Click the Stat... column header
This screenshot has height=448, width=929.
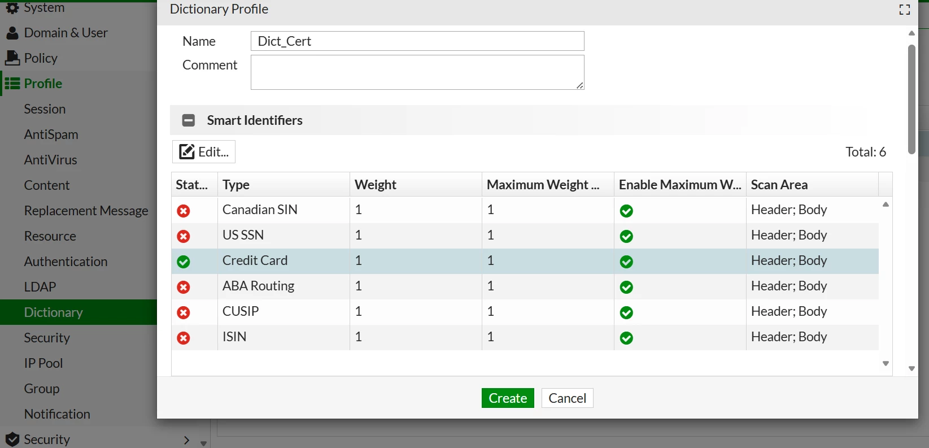coord(194,185)
